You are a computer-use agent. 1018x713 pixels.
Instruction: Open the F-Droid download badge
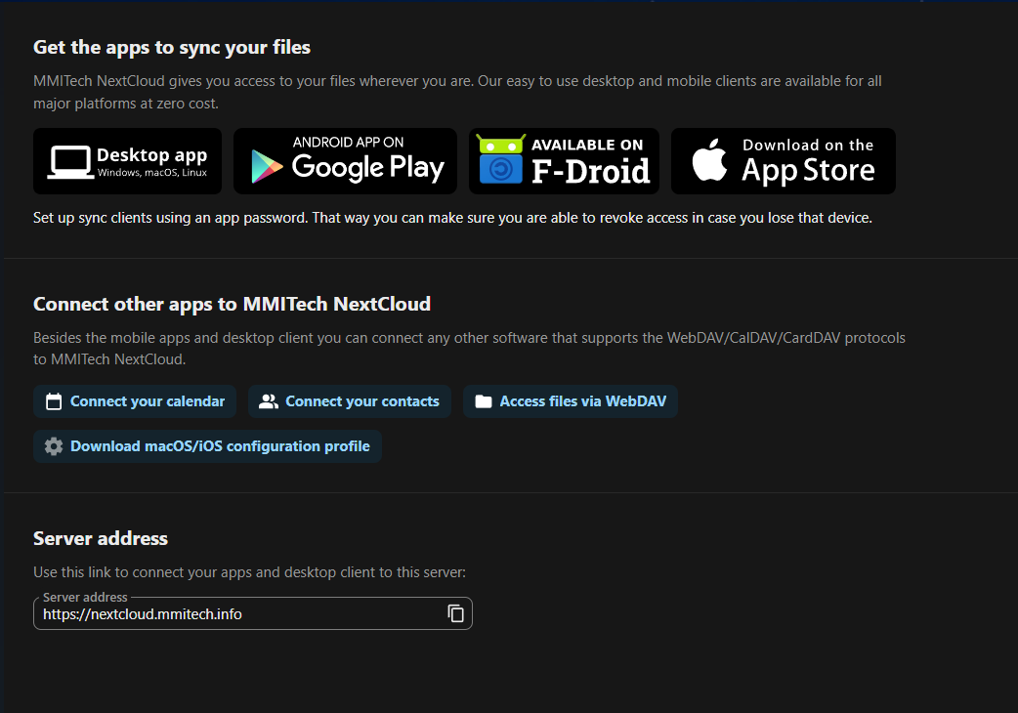pos(564,161)
